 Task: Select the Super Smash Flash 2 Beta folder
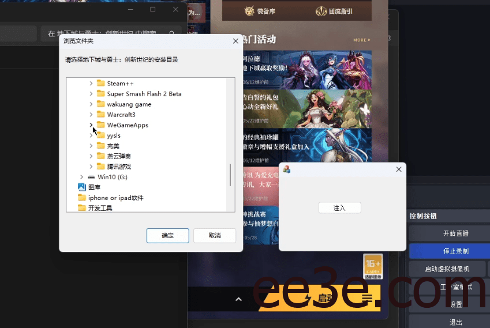[144, 94]
